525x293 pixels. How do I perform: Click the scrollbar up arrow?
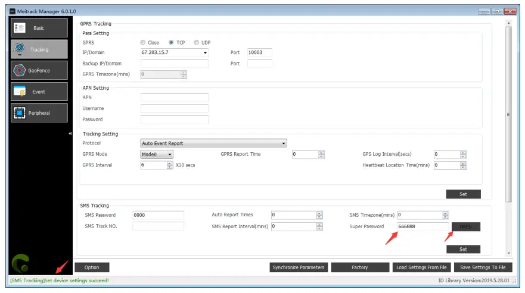pyautogui.click(x=508, y=23)
